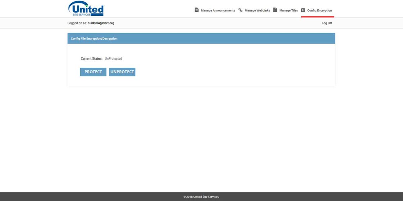The image size is (403, 201).
Task: Click the page icon beside Manage Tiles
Action: (x=275, y=10)
